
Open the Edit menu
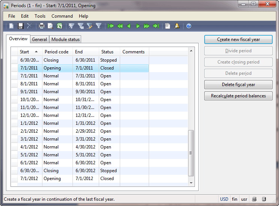[25, 16]
